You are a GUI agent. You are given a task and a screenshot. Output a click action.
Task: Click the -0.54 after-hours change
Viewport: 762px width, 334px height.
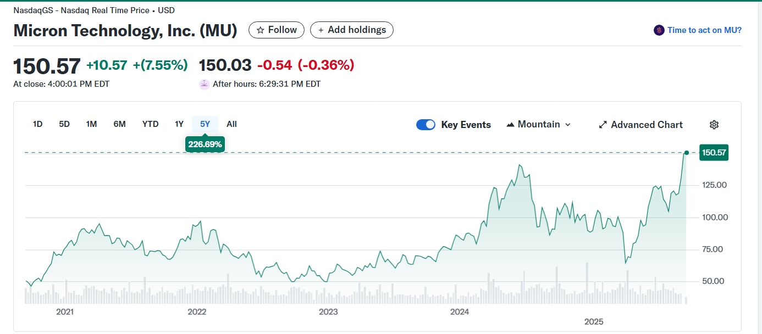coord(274,65)
